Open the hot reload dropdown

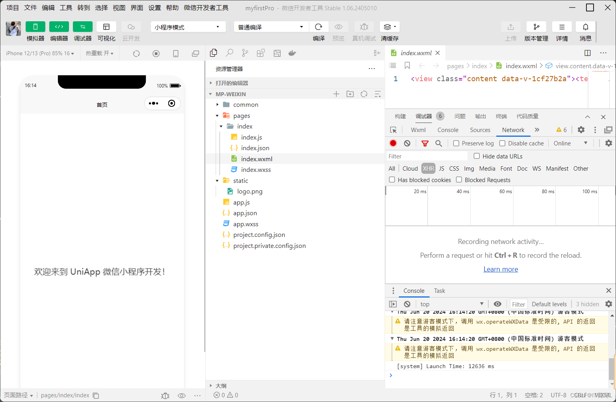[99, 53]
